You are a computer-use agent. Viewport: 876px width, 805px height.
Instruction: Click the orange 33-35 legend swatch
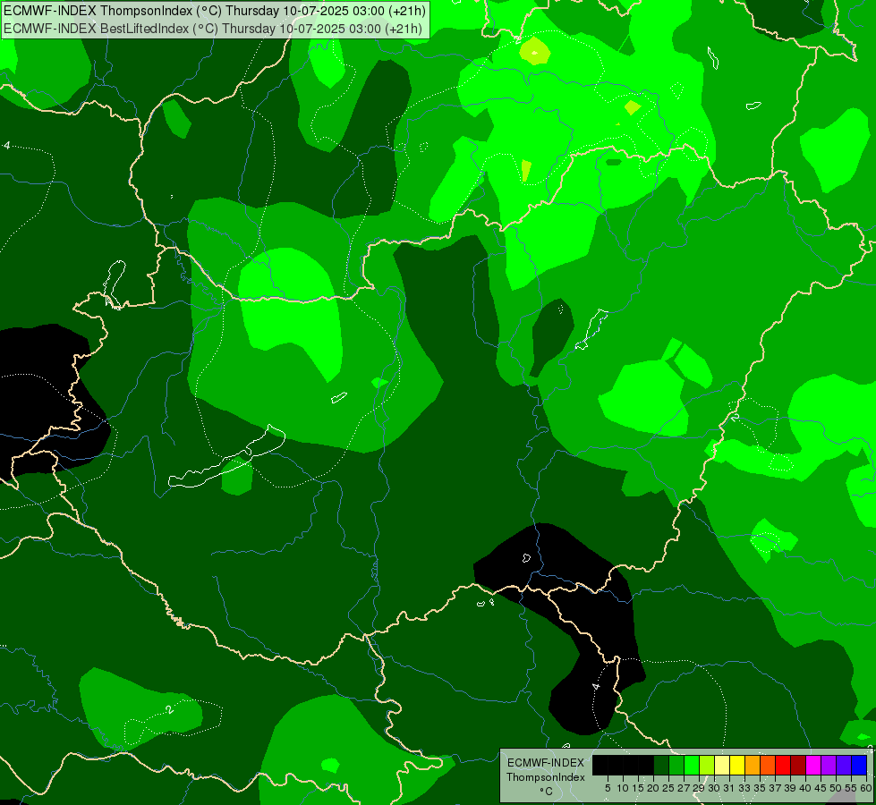[x=753, y=765]
